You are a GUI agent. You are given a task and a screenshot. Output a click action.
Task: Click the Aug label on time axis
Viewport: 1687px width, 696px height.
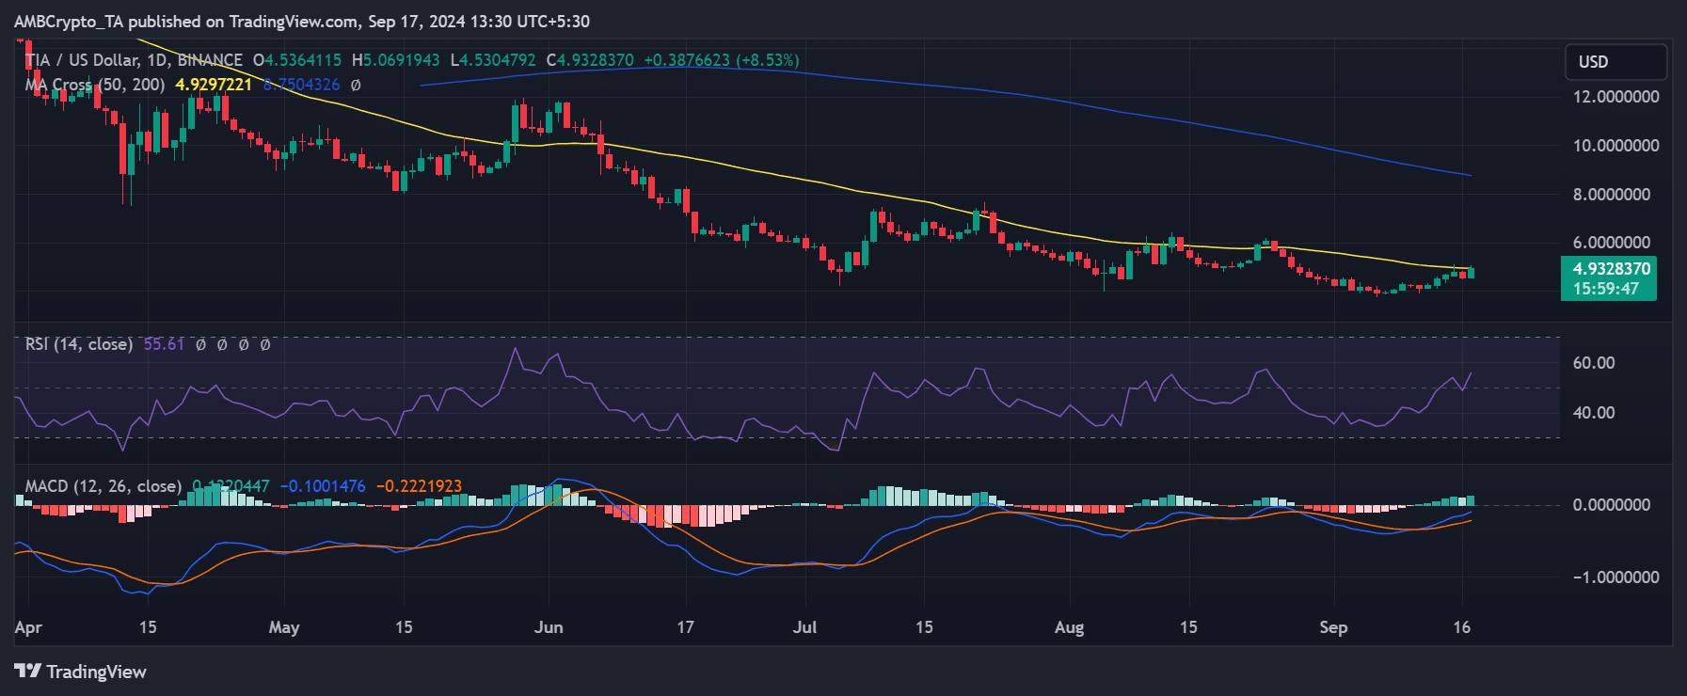[x=1070, y=627]
